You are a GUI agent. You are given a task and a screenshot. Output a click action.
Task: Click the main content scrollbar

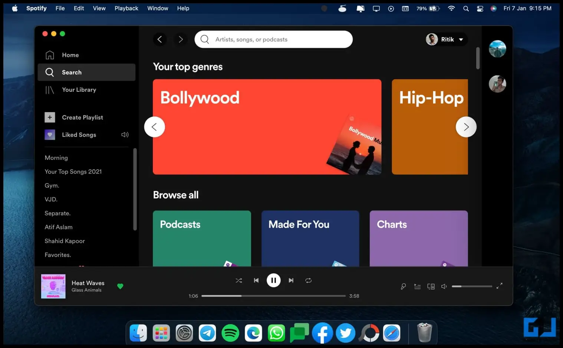pyautogui.click(x=478, y=58)
